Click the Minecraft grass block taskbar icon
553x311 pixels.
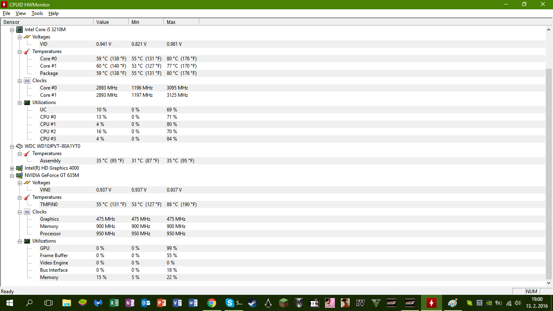tap(283, 302)
